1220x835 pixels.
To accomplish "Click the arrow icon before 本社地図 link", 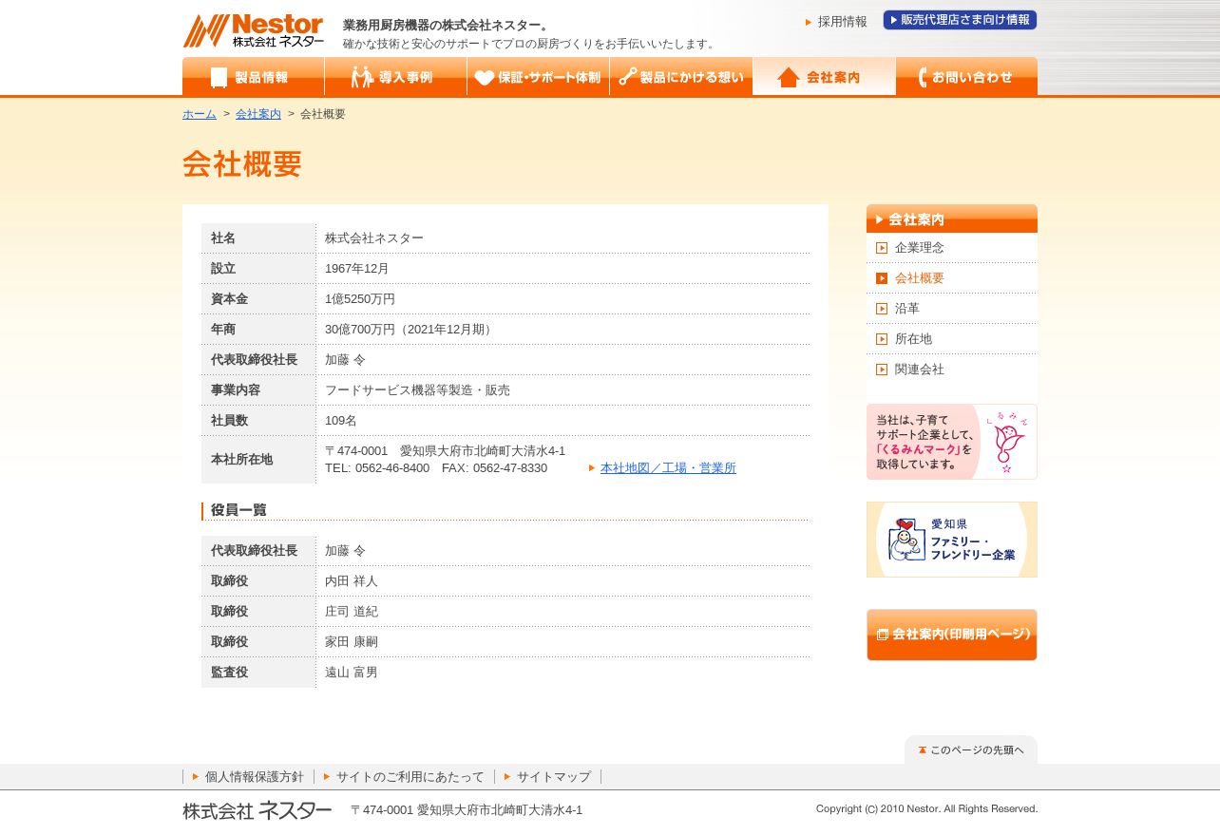I will pos(592,468).
